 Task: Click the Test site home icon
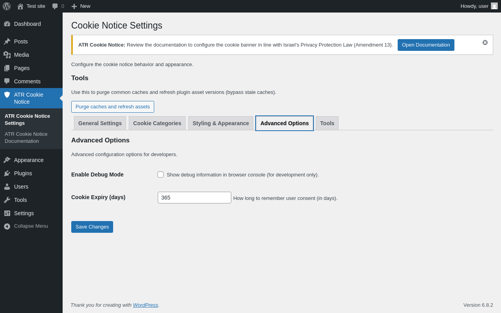coord(20,6)
